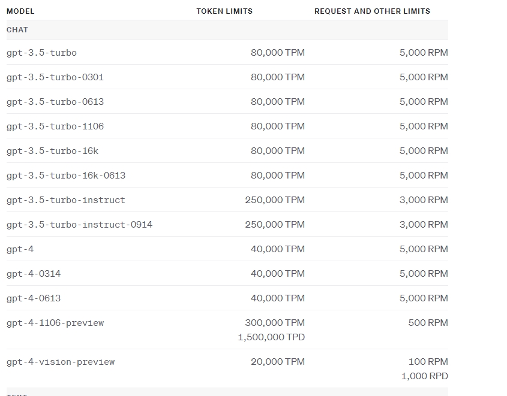Click the 20,000 TPM value
This screenshot has height=396, width=507.
(x=278, y=362)
